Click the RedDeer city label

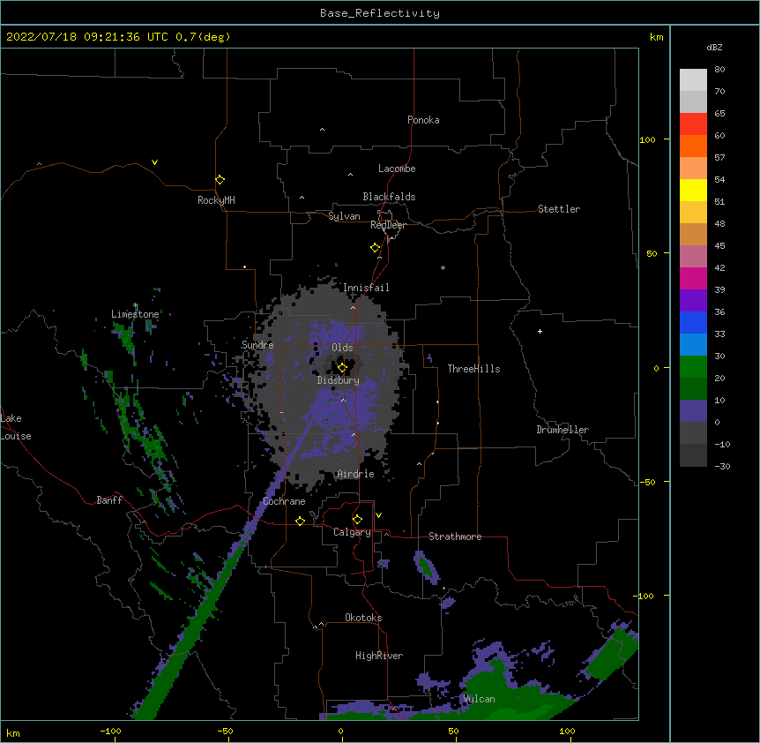[x=388, y=225]
